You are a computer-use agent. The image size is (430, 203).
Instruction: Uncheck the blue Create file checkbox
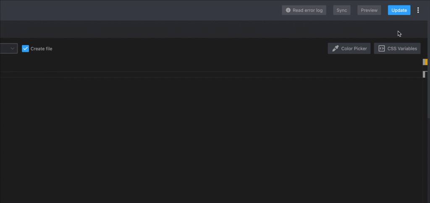[25, 49]
